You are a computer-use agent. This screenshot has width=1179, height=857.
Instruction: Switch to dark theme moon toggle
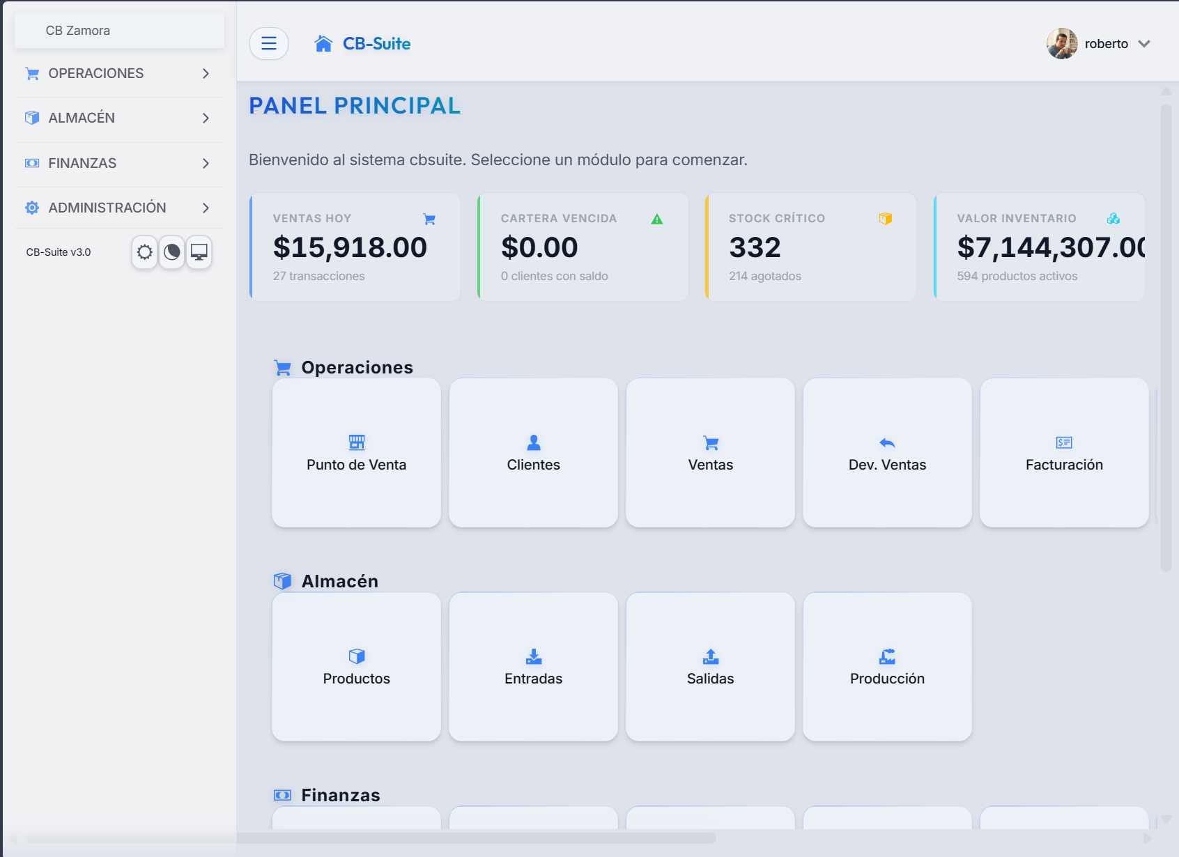[172, 252]
